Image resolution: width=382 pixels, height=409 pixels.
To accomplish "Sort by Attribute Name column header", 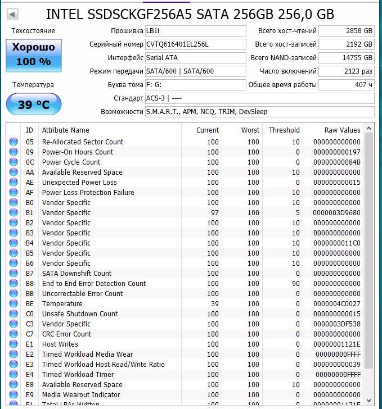I will pyautogui.click(x=110, y=130).
